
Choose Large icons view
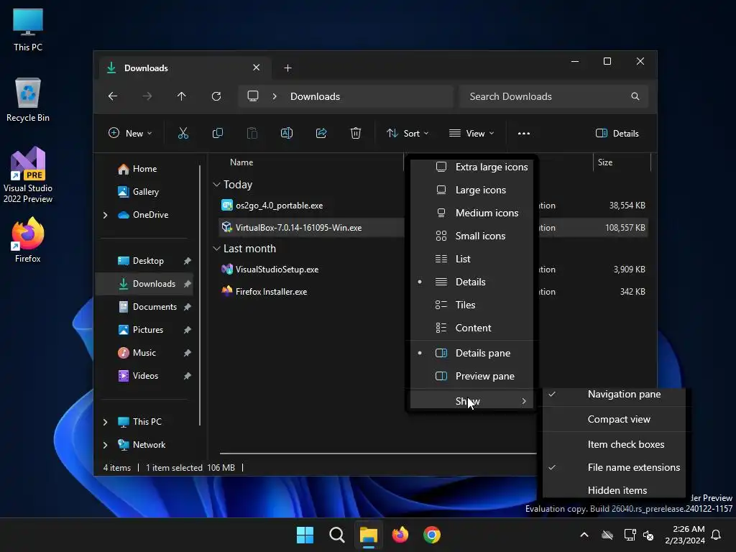coord(471,190)
